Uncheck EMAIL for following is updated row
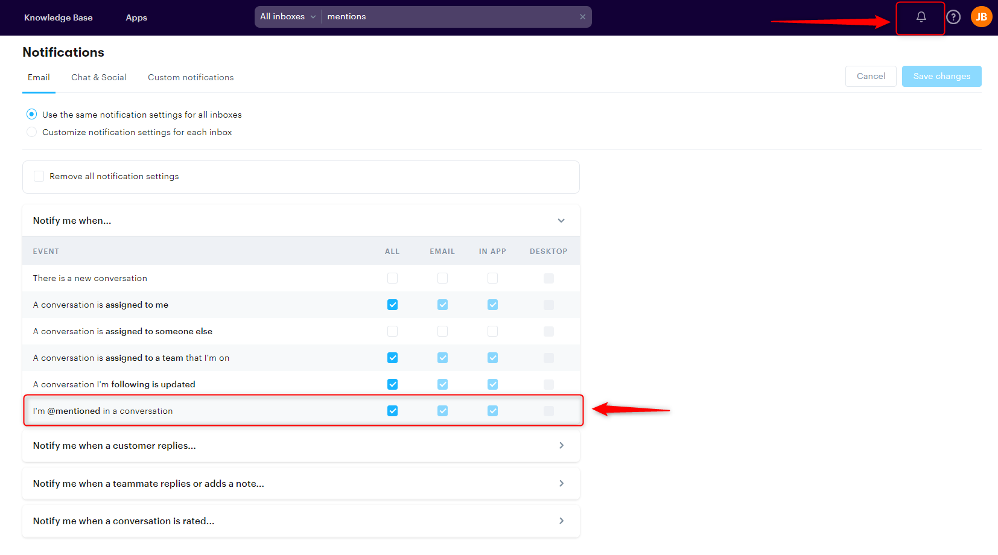 tap(442, 384)
